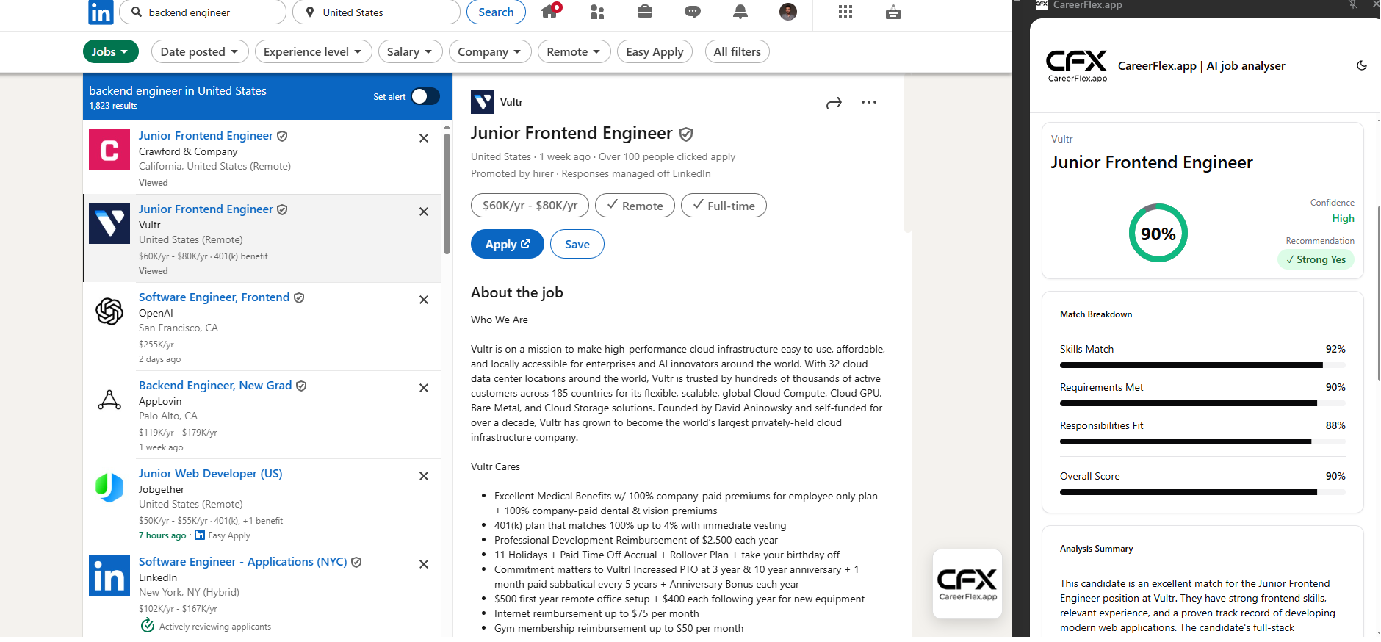Click Jobgether logo in job list
1381x642 pixels.
tap(109, 488)
